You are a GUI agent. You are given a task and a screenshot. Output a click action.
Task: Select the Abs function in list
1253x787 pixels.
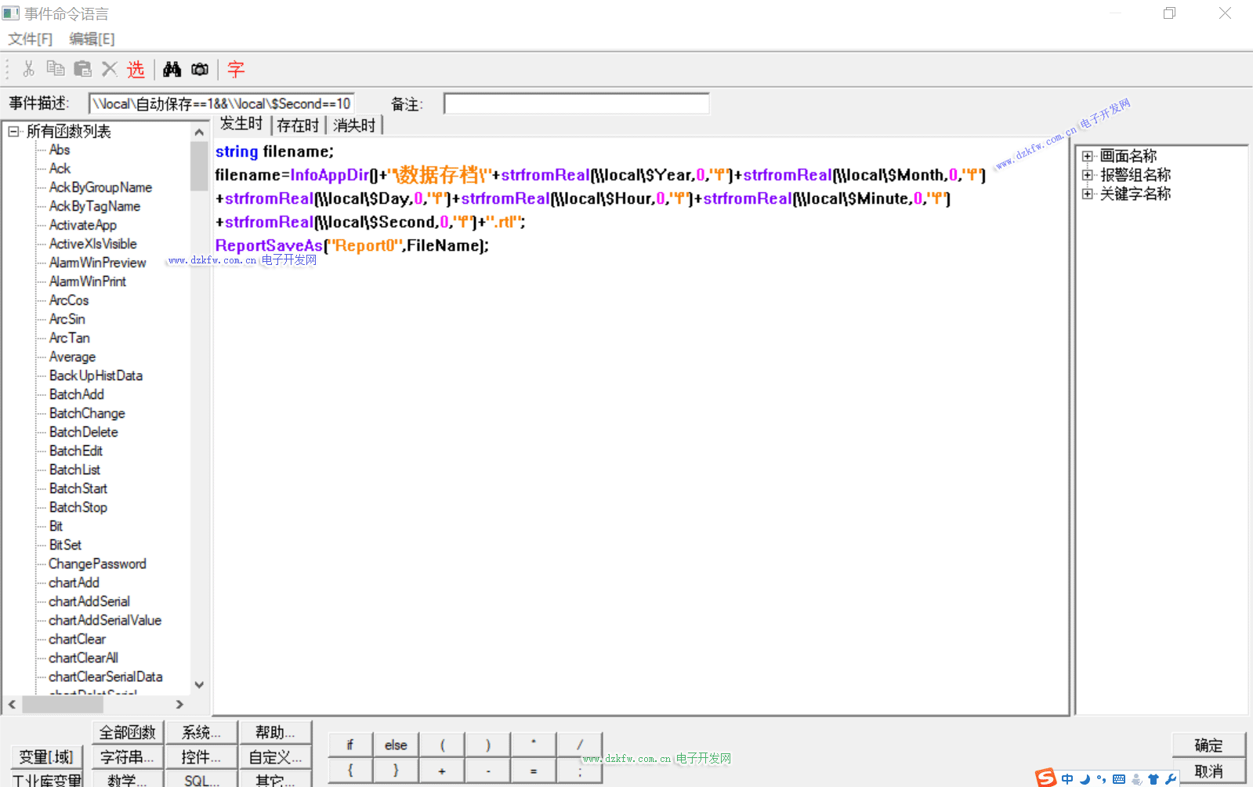60,150
